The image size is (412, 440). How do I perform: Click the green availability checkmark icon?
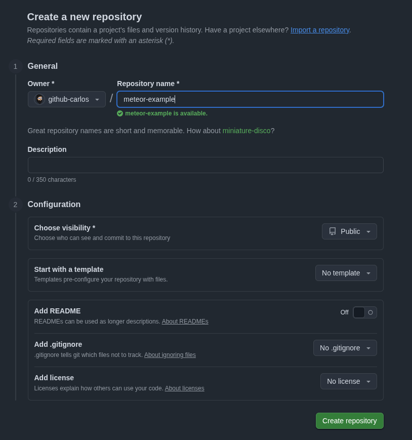120,113
